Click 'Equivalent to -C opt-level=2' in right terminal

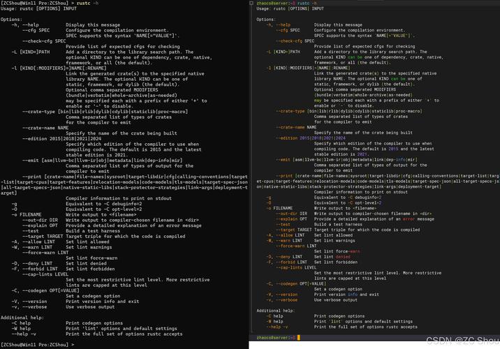pyautogui.click(x=348, y=202)
